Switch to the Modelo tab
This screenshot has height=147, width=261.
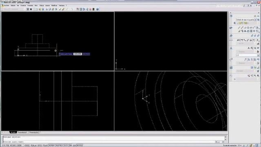pos(13,132)
